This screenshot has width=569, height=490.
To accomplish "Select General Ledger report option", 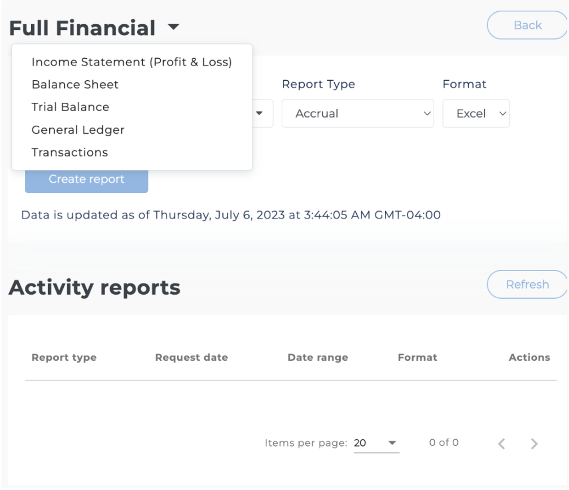I will pyautogui.click(x=78, y=130).
